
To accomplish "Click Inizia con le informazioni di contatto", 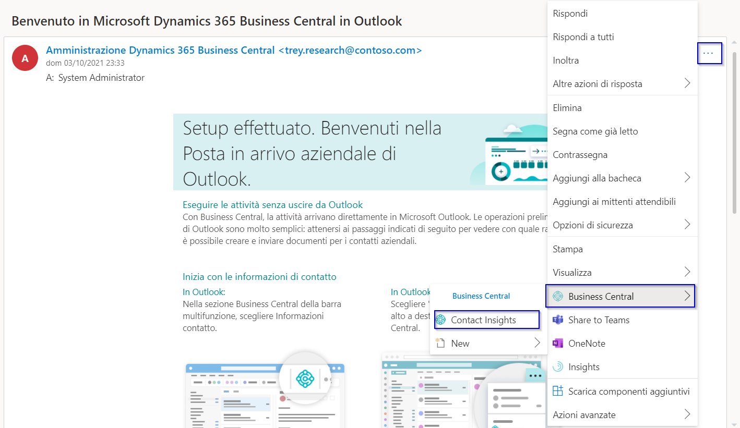I will [259, 276].
